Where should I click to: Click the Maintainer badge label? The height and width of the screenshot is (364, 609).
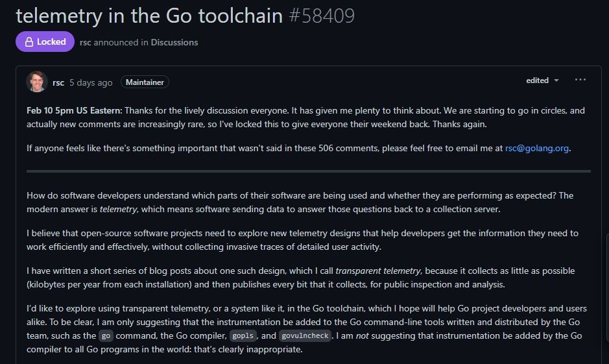(145, 82)
